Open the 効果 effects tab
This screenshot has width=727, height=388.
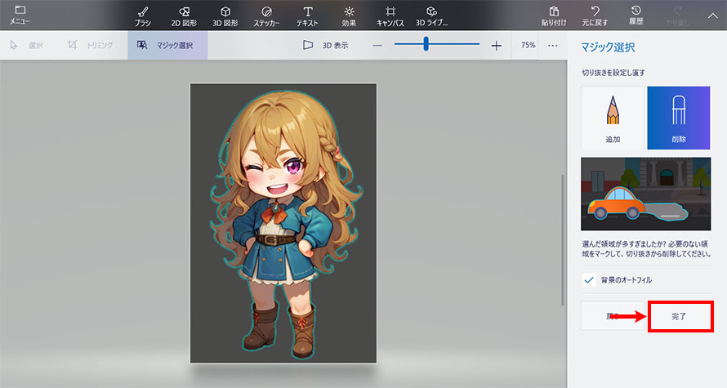(x=349, y=16)
